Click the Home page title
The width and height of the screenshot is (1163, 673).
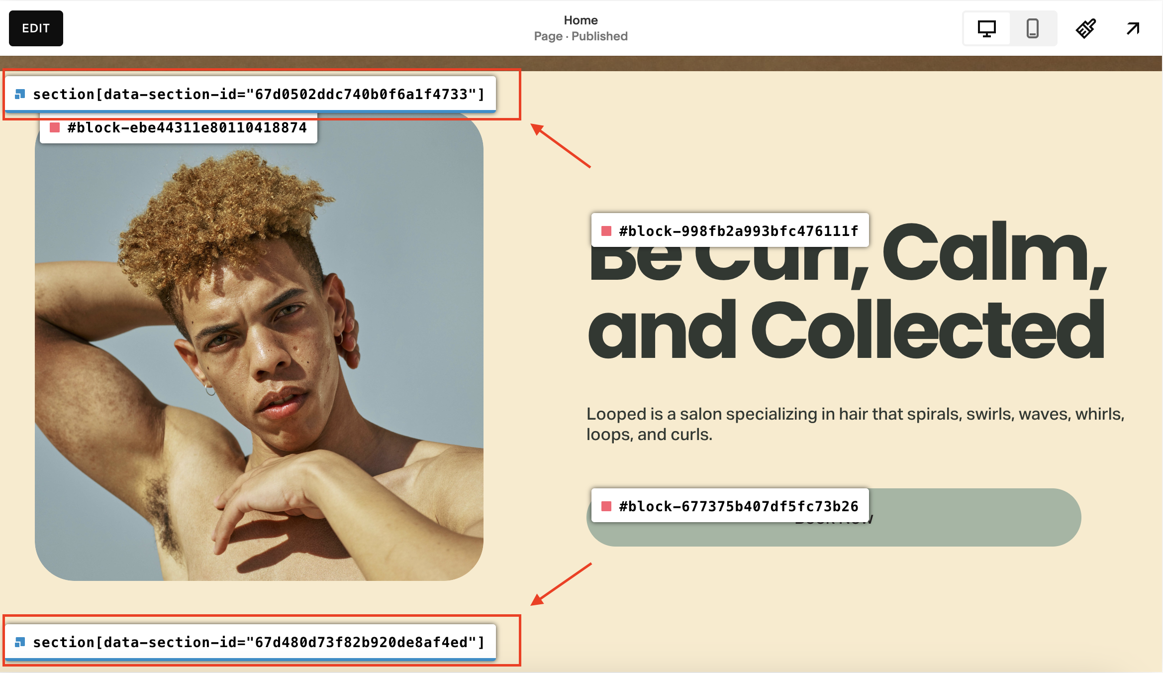[581, 20]
